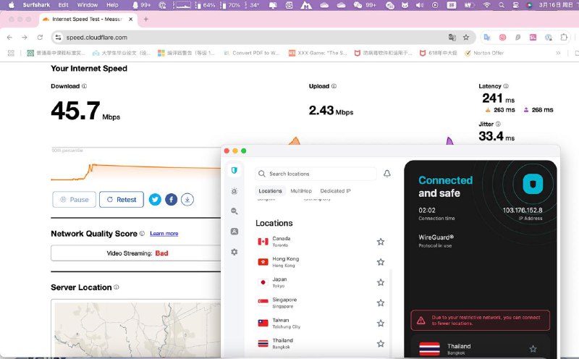The image size is (579, 359).
Task: Click the Retest button
Action: [122, 200]
